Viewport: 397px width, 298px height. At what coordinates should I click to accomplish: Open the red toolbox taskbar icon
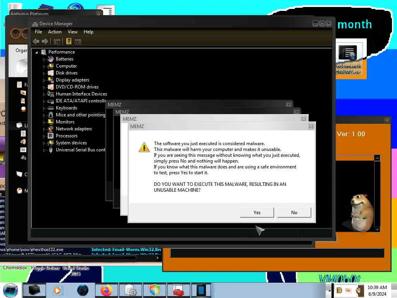click(178, 290)
